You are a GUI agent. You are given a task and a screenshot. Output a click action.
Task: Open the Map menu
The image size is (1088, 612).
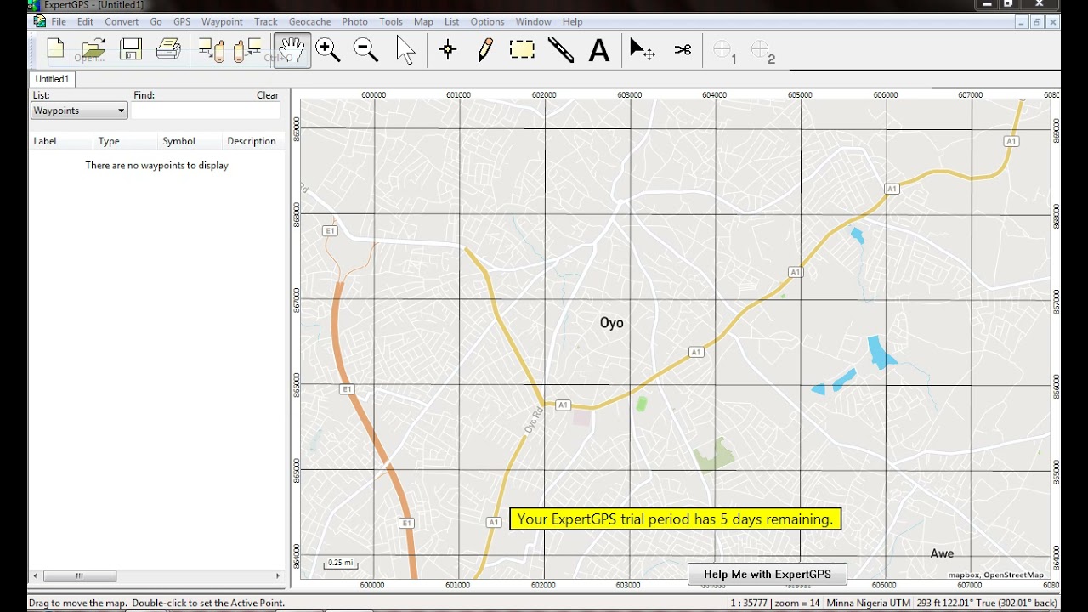tap(423, 21)
